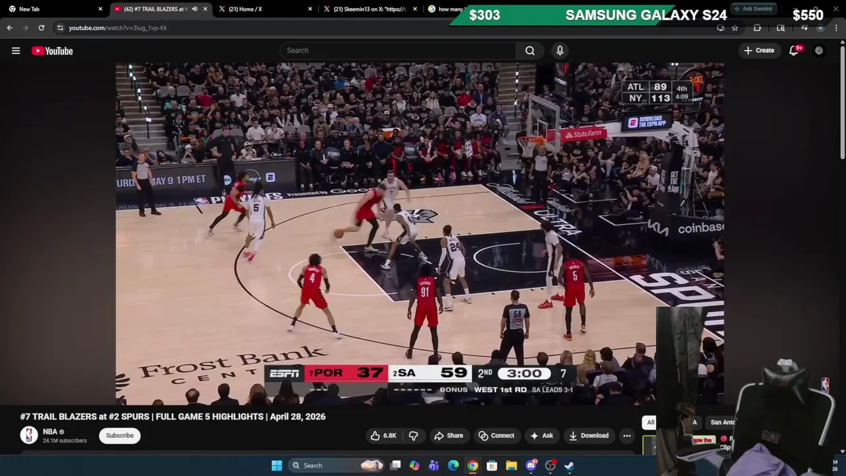The height and width of the screenshot is (476, 846).
Task: Go forward in the browser
Action: (26, 28)
